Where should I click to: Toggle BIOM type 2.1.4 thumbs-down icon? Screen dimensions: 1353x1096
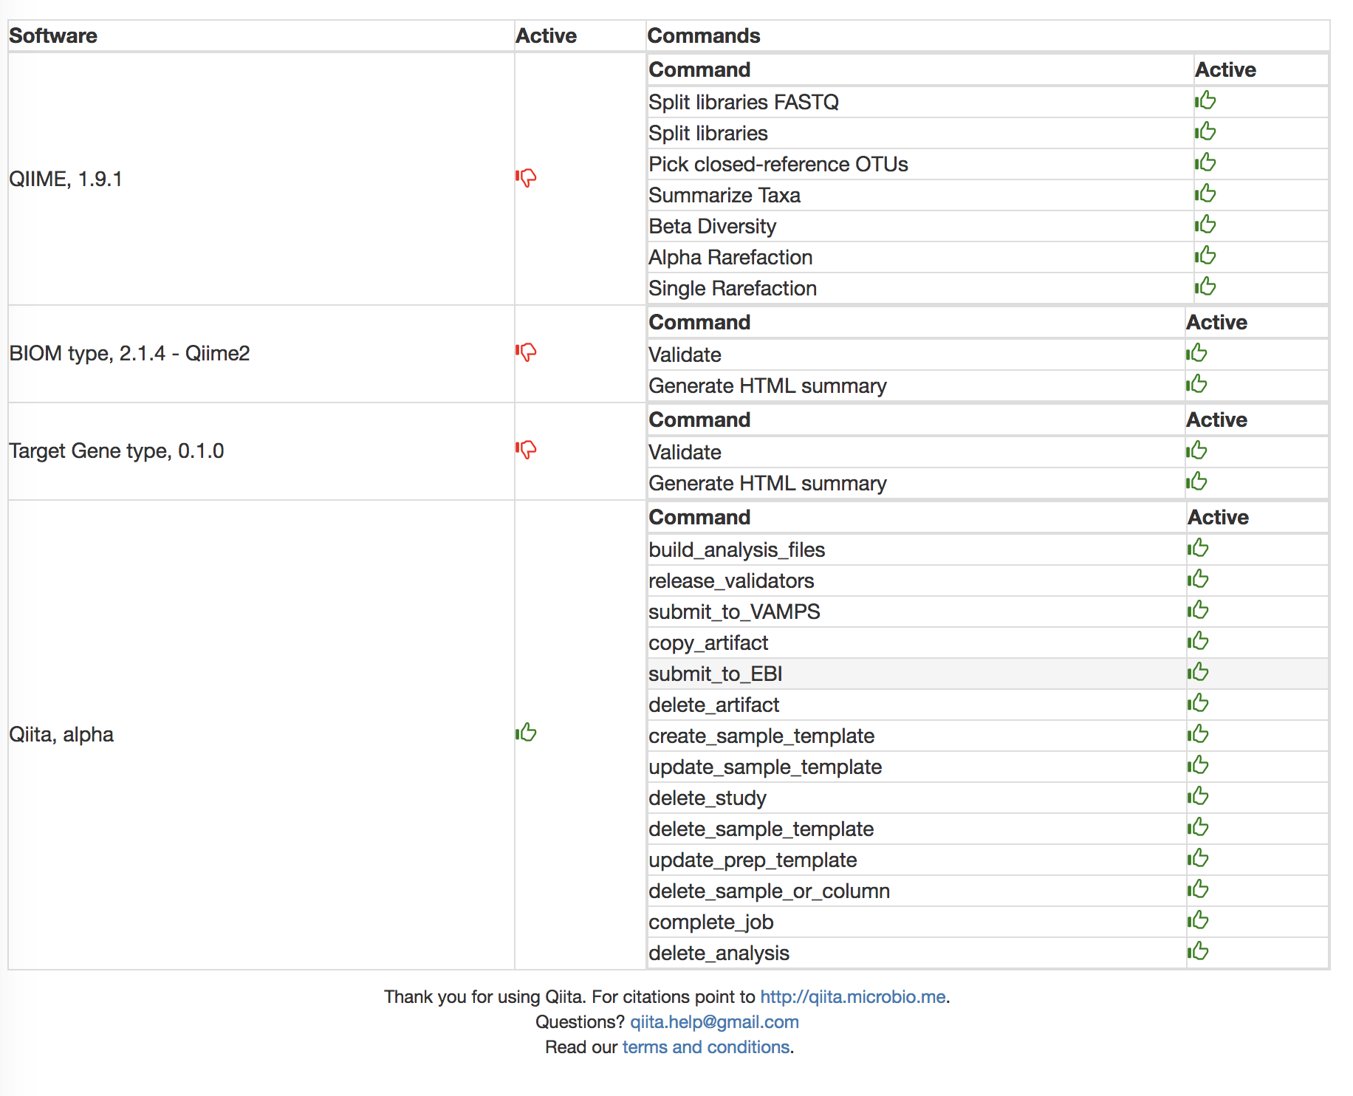526,352
